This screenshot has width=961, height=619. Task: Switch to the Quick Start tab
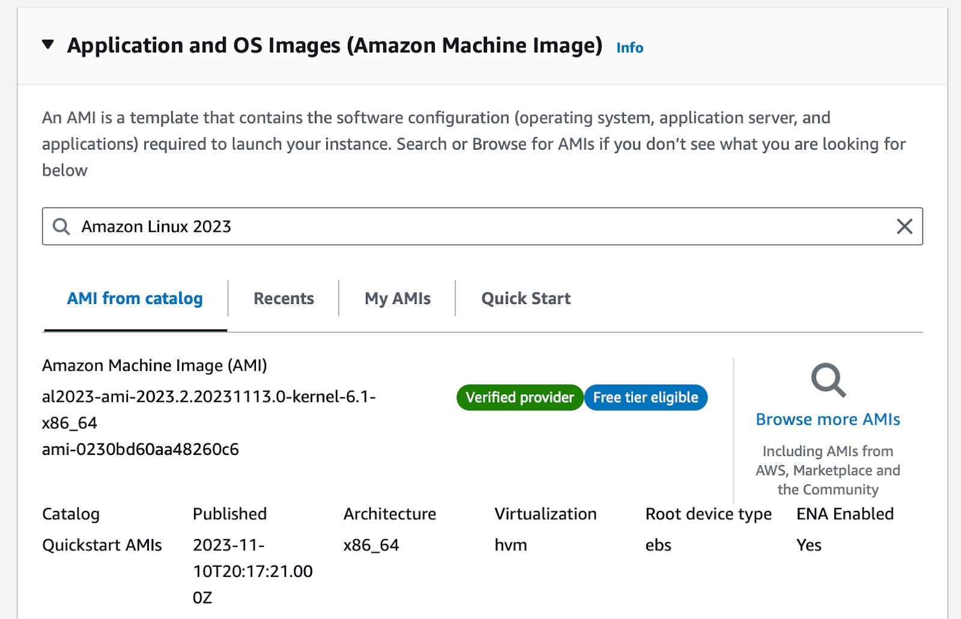tap(526, 299)
